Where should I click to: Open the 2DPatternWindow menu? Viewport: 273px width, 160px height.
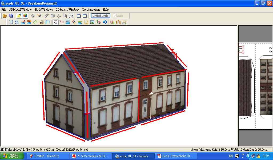coord(67,10)
